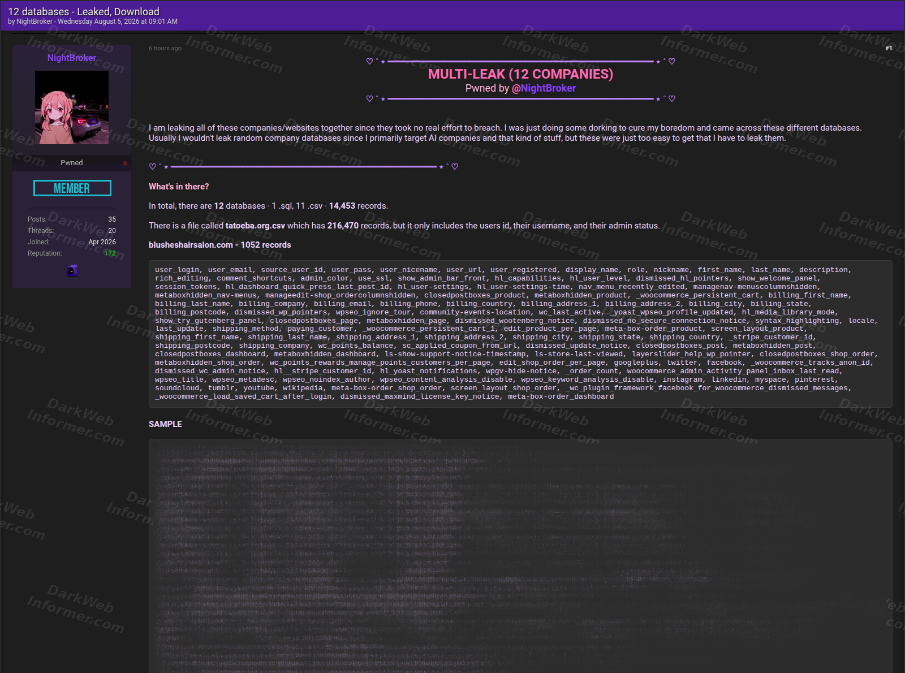Click the '216,470' records figure
905x673 pixels.
343,226
